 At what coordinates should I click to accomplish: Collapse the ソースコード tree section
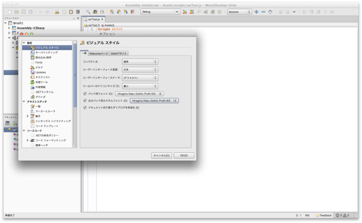point(24,131)
